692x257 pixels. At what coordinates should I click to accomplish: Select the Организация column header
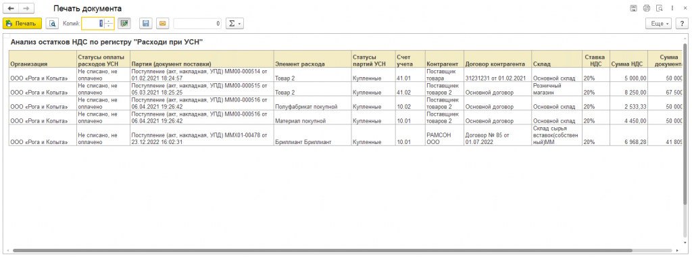(x=43, y=59)
